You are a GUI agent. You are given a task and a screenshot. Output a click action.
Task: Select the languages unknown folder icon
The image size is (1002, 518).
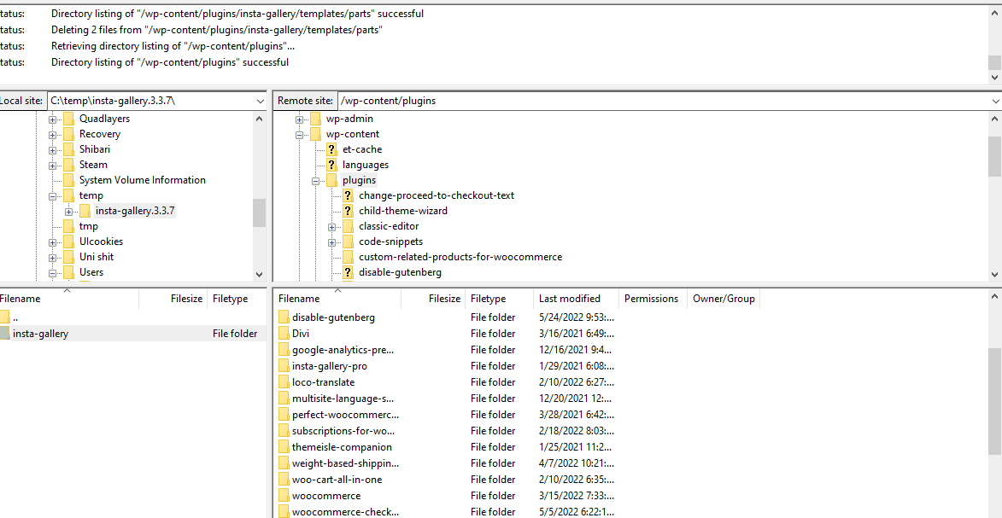point(331,165)
